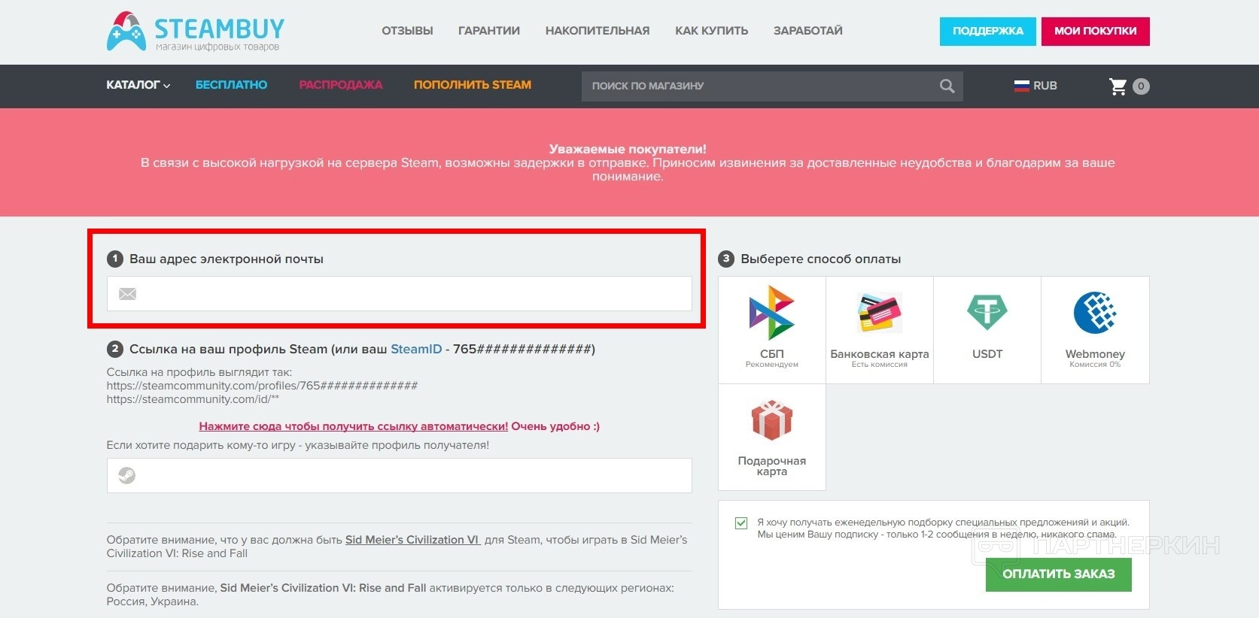Uncheck the weekly offers subscription checkbox
This screenshot has height=618, width=1259.
click(x=741, y=523)
